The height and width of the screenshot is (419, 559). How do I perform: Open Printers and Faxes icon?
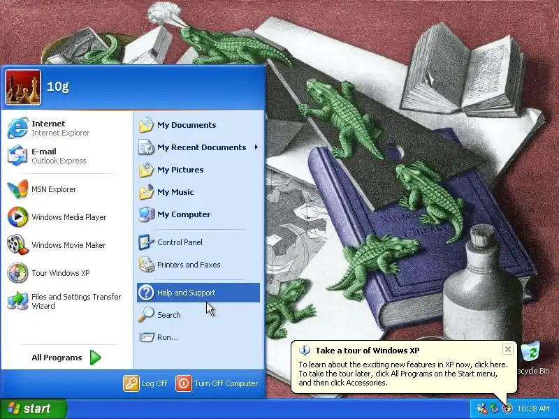coord(146,265)
